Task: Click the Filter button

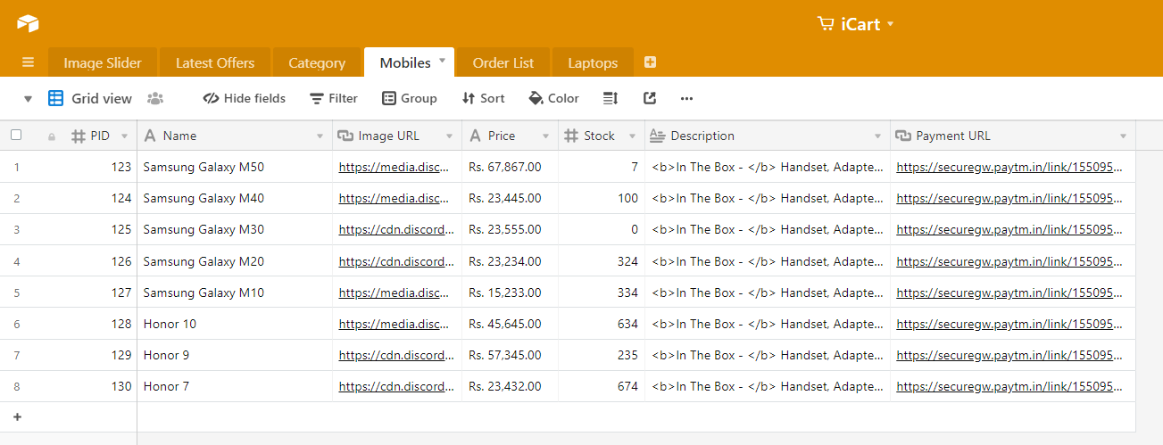Action: click(334, 98)
